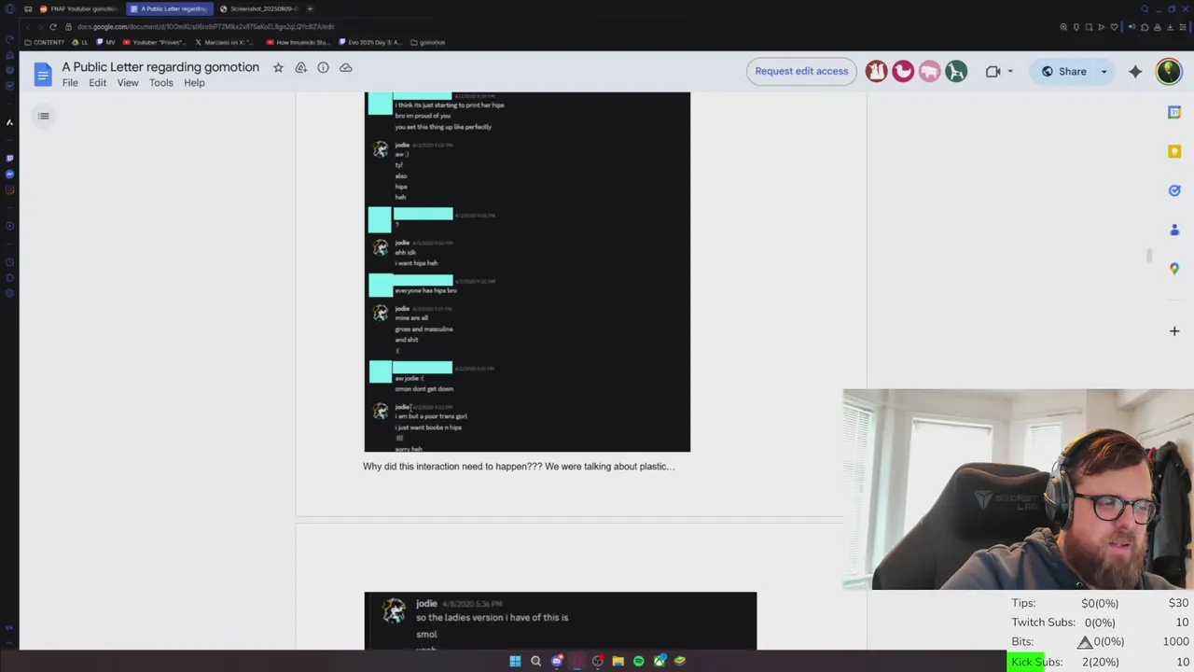This screenshot has width=1194, height=672.
Task: Open File Explorer from the taskbar
Action: tap(618, 661)
